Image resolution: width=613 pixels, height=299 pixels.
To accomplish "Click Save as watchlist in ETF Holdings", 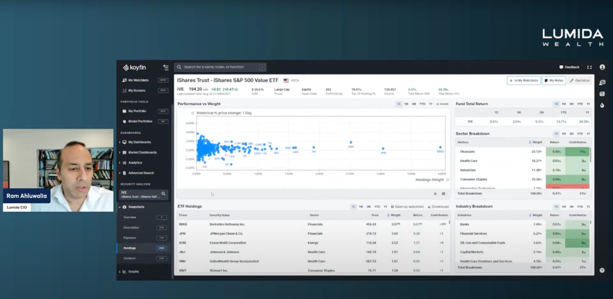I will 407,207.
